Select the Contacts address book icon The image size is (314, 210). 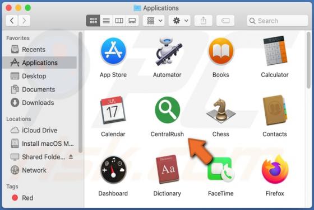click(275, 110)
